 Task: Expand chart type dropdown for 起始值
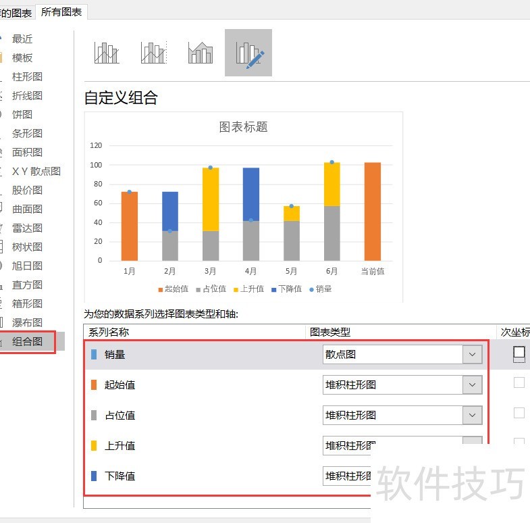[x=472, y=385]
